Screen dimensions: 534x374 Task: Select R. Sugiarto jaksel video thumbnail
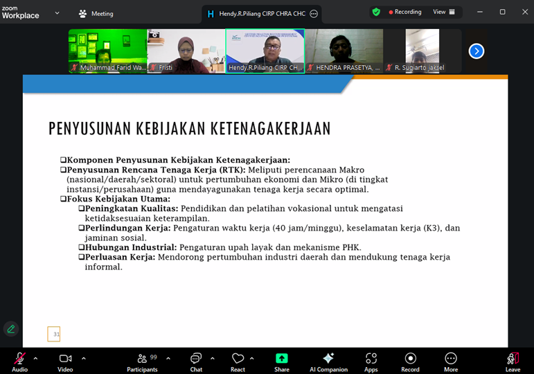click(422, 51)
